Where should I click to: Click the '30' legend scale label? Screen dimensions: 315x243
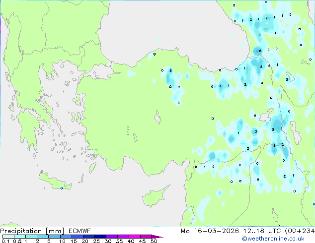click(108, 241)
